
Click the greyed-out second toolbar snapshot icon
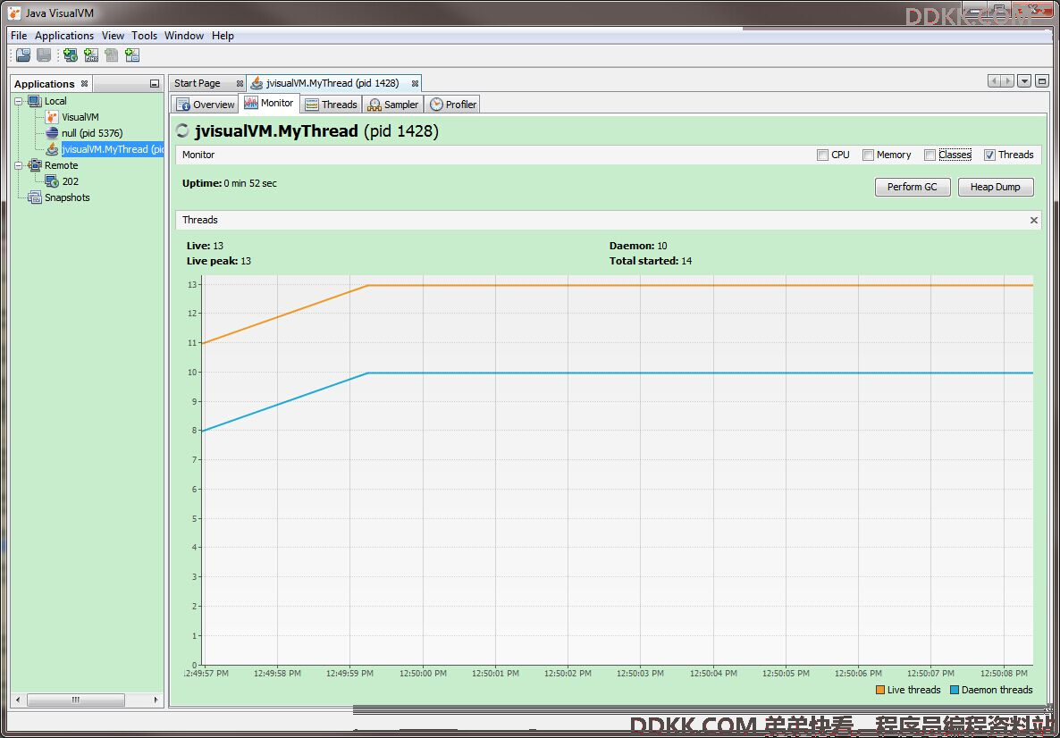click(x=44, y=55)
